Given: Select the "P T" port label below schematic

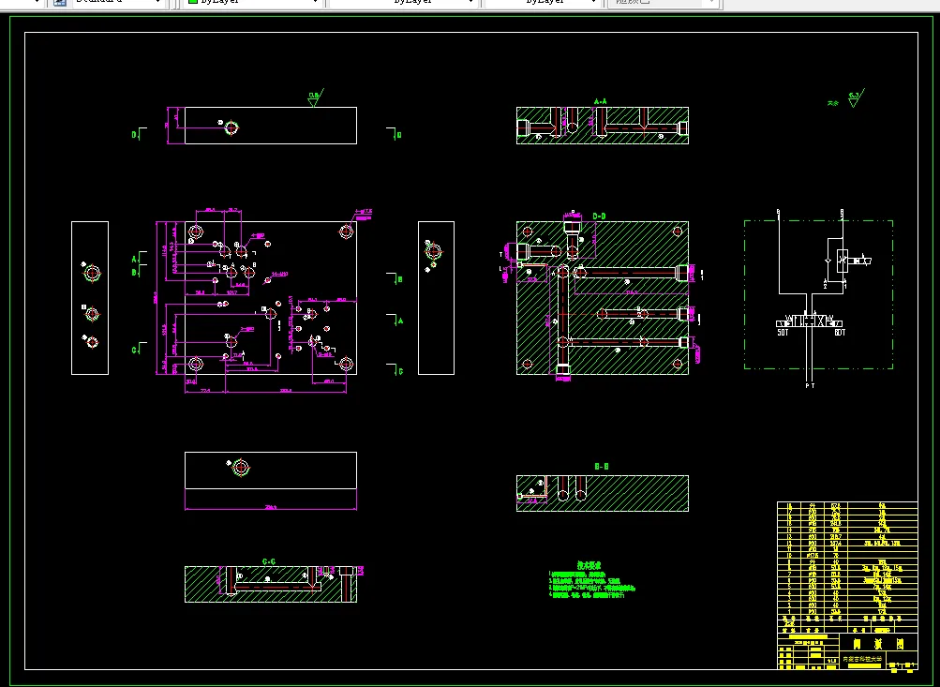Looking at the screenshot, I should click(x=810, y=386).
